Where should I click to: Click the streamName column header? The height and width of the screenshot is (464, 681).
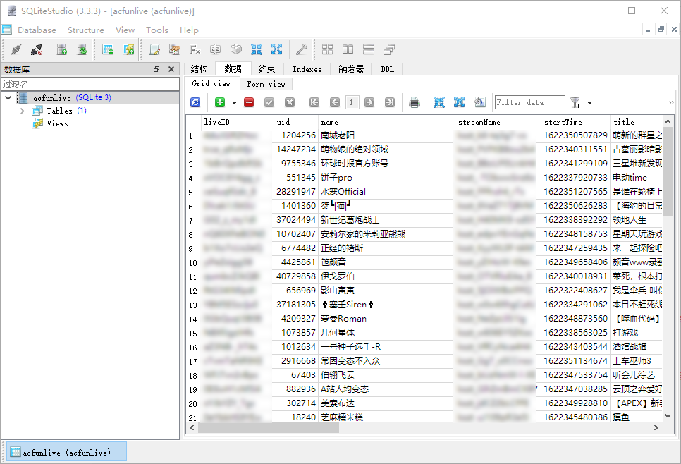[498, 122]
